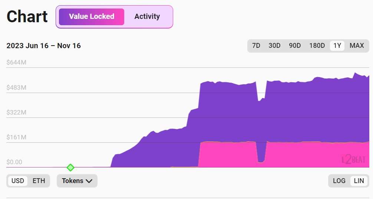Switch to the Activity tab

tap(147, 17)
